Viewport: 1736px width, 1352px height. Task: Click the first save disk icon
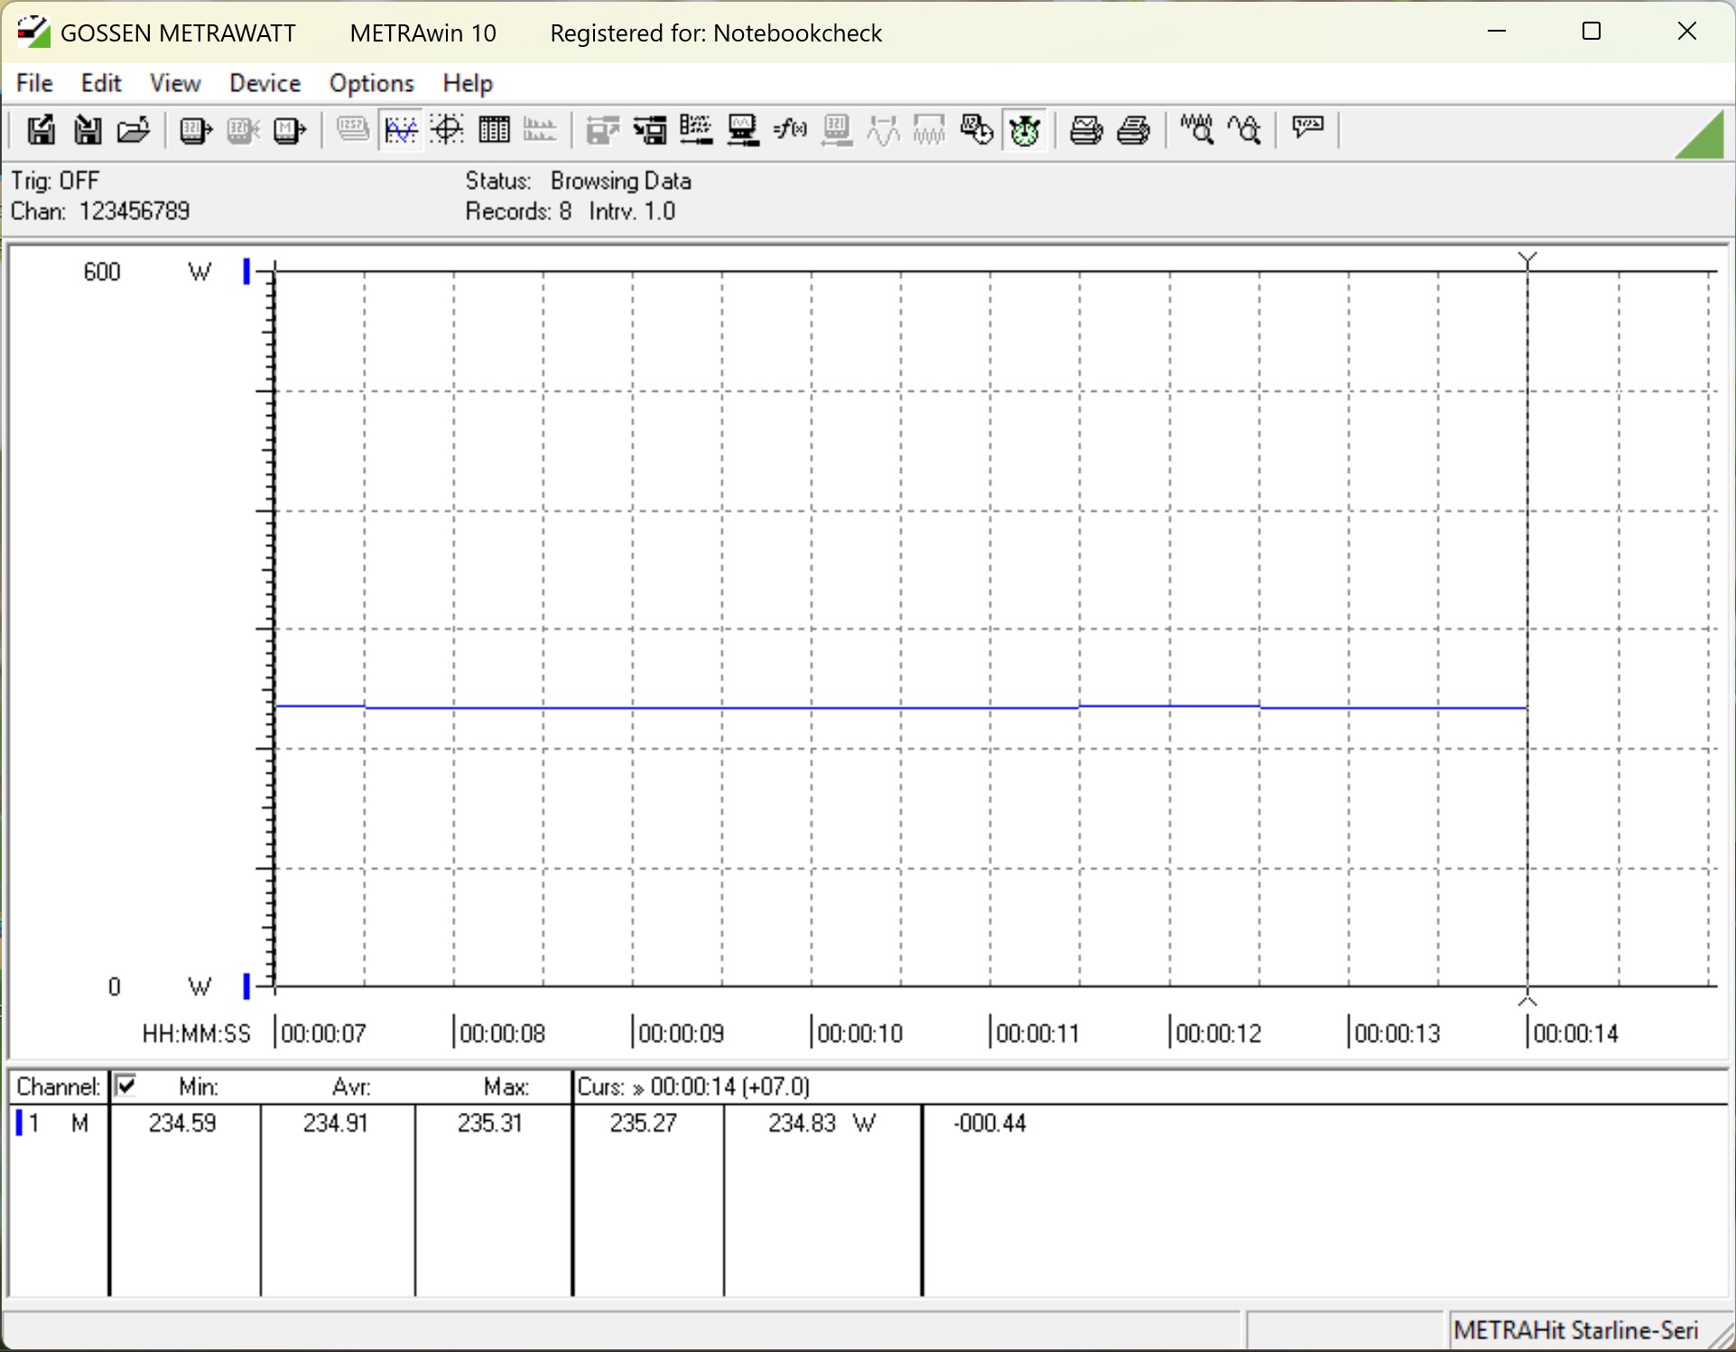tap(41, 131)
